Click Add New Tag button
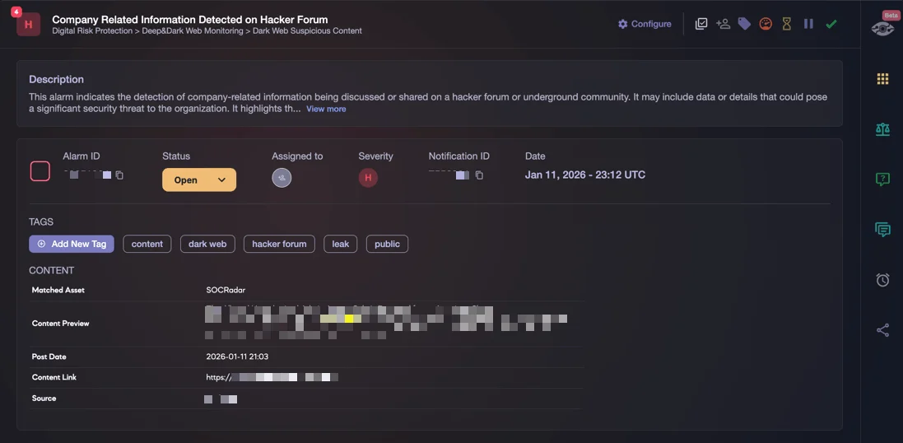The height and width of the screenshot is (443, 903). pos(72,244)
